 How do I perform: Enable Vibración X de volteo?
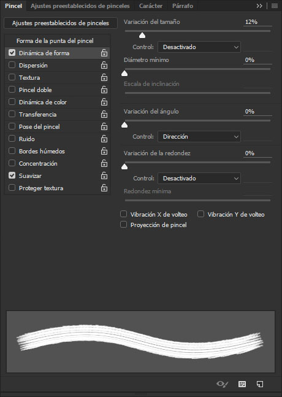click(x=123, y=214)
